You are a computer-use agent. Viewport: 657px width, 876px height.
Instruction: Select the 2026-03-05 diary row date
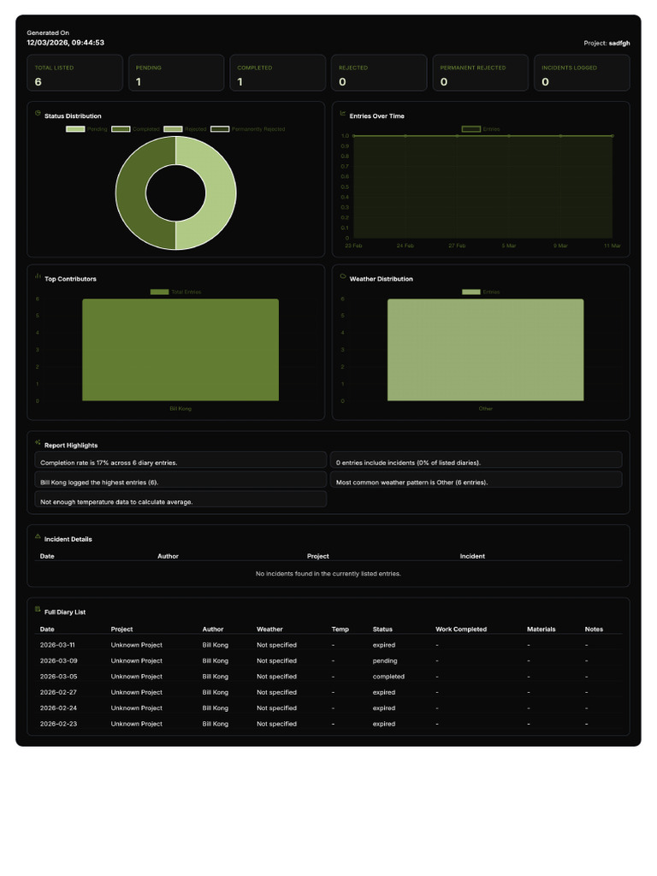(x=59, y=677)
